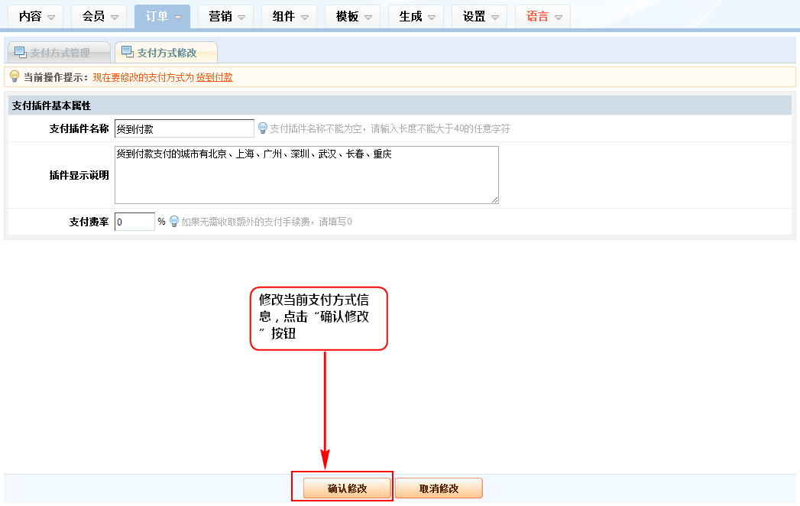Expand the 会员 menu dropdown arrow

coord(115,17)
